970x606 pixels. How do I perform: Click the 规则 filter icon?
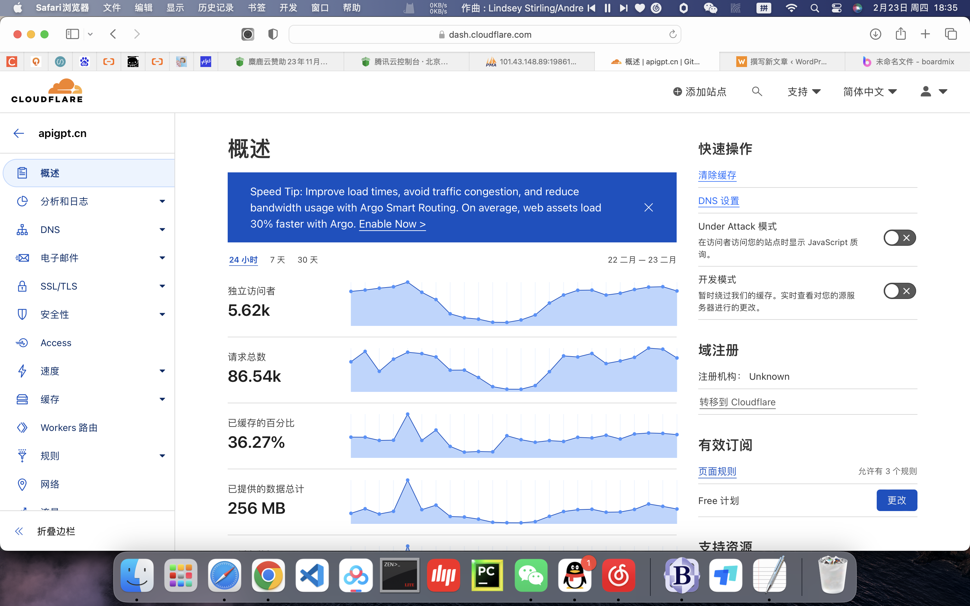click(22, 456)
